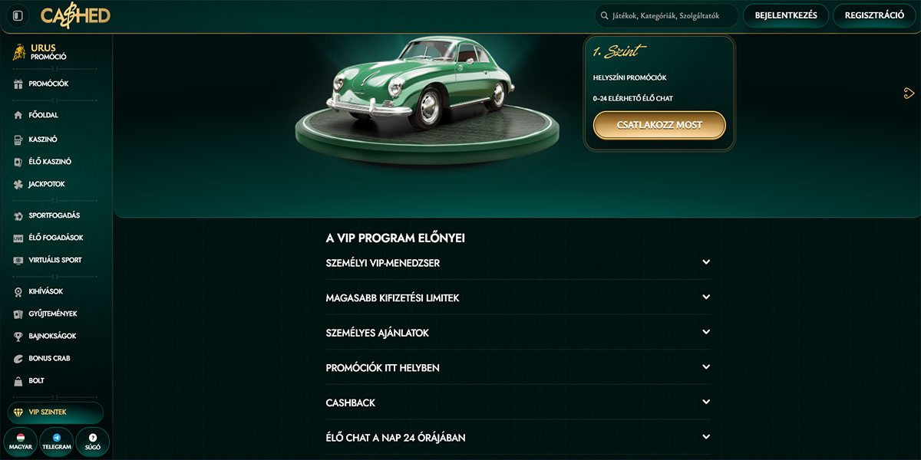This screenshot has height=460, width=921.
Task: Open the Bolt shop in sidebar
Action: pos(37,381)
